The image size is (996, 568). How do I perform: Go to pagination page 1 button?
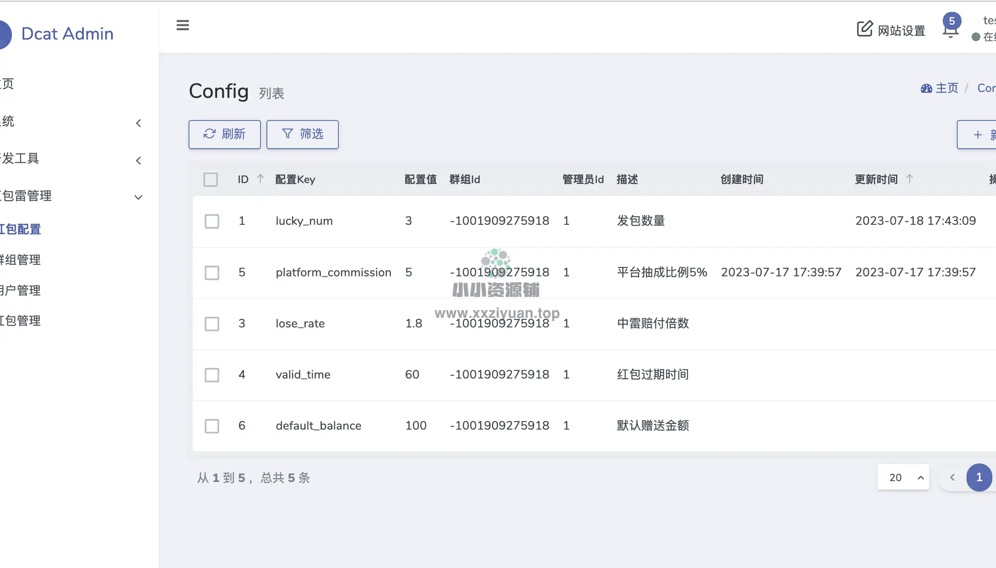click(x=979, y=477)
